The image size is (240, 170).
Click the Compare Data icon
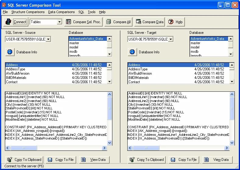click(139, 22)
